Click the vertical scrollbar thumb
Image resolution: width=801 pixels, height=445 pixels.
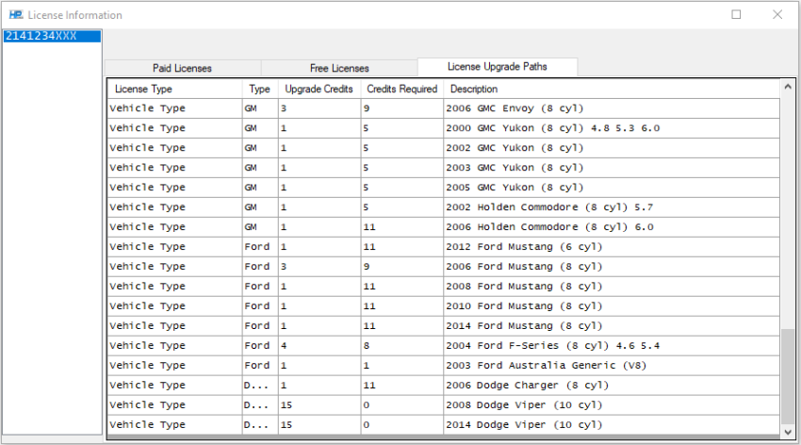click(788, 375)
